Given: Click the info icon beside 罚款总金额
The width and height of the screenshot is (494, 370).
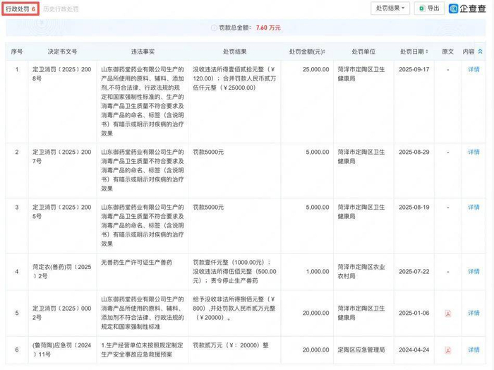Looking at the screenshot, I should click(x=214, y=28).
